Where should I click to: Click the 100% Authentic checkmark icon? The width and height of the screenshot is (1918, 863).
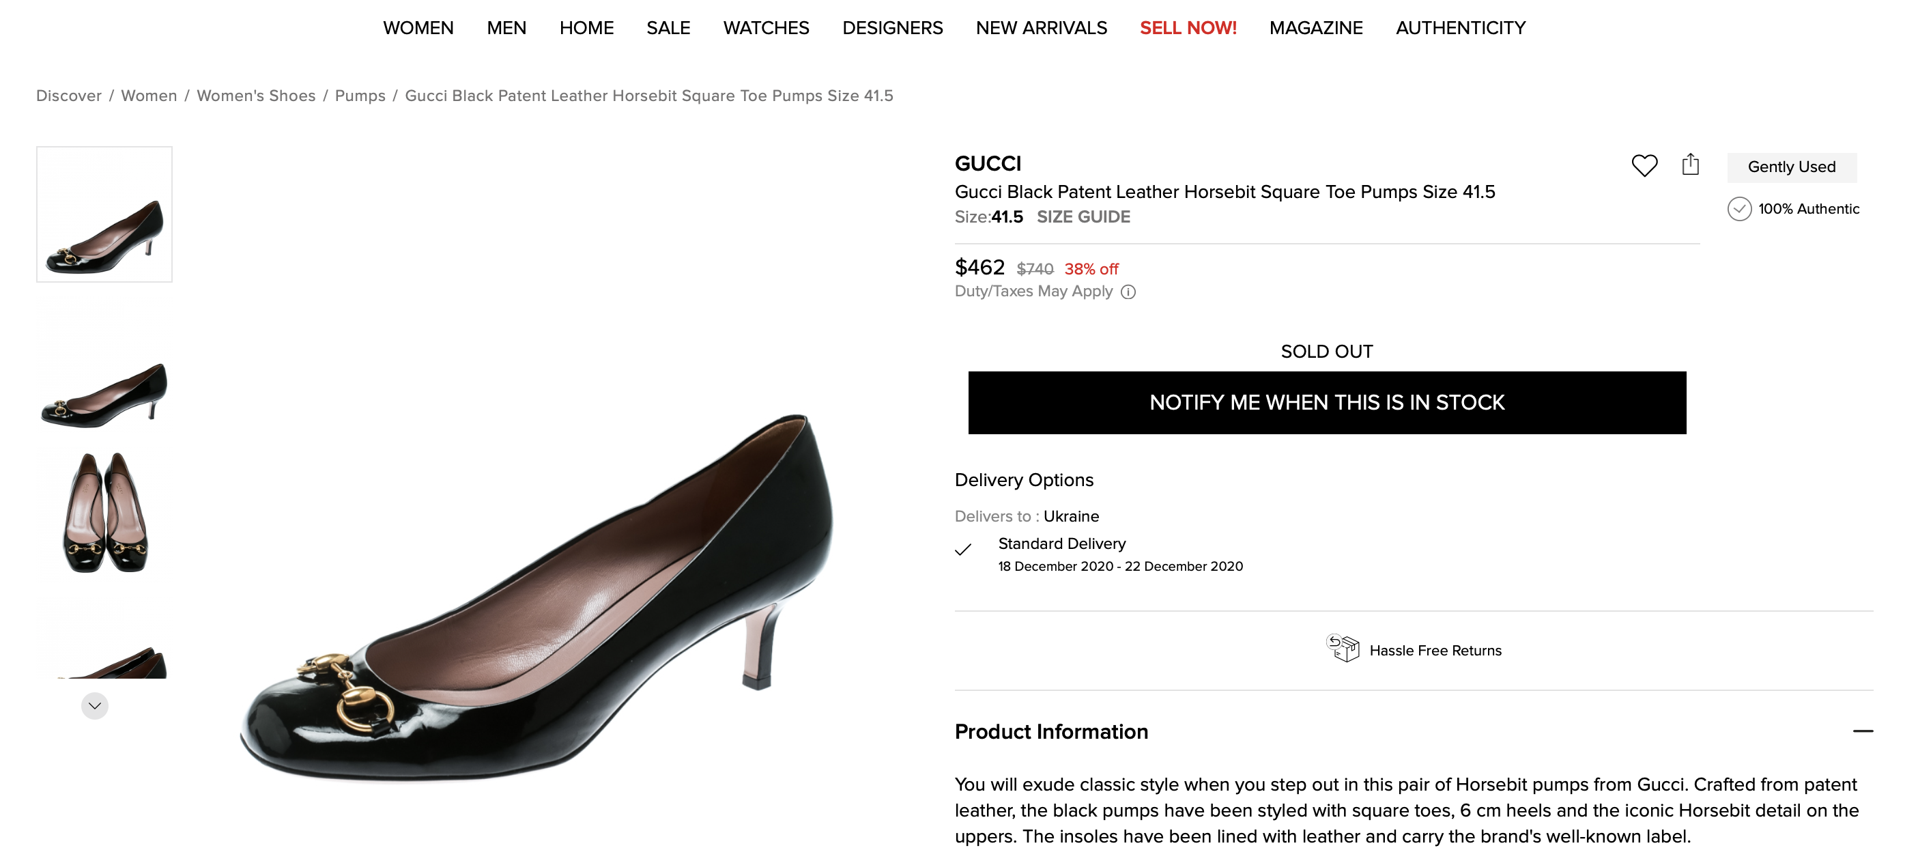1739,209
